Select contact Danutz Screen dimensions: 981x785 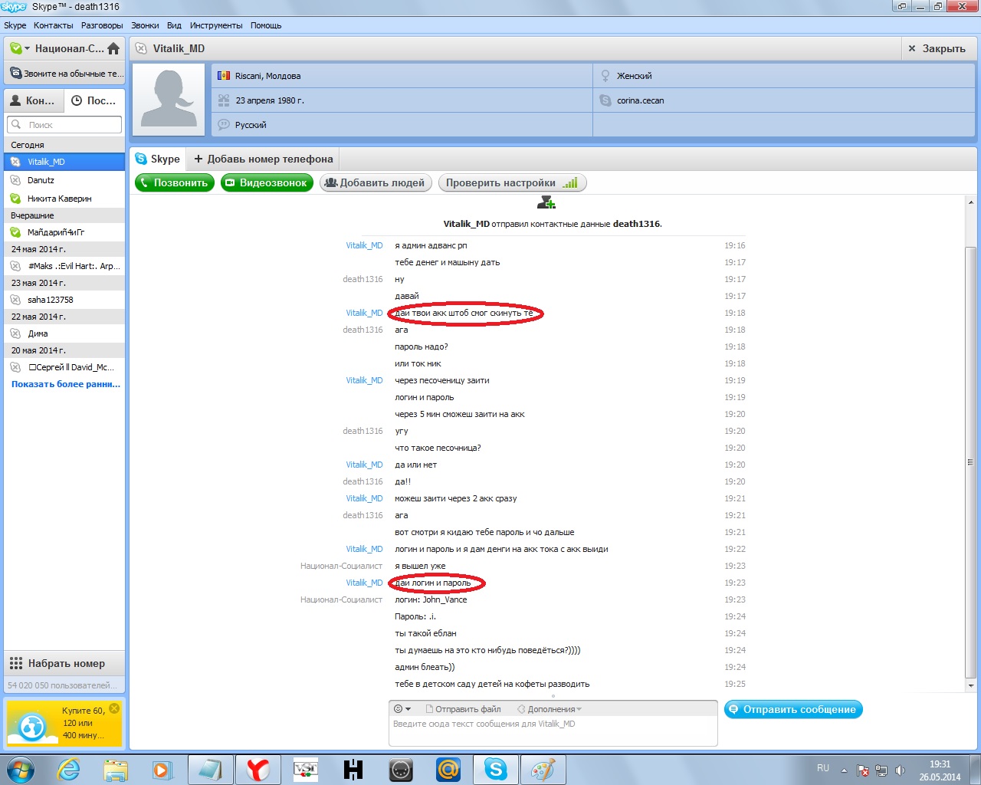[x=64, y=180]
